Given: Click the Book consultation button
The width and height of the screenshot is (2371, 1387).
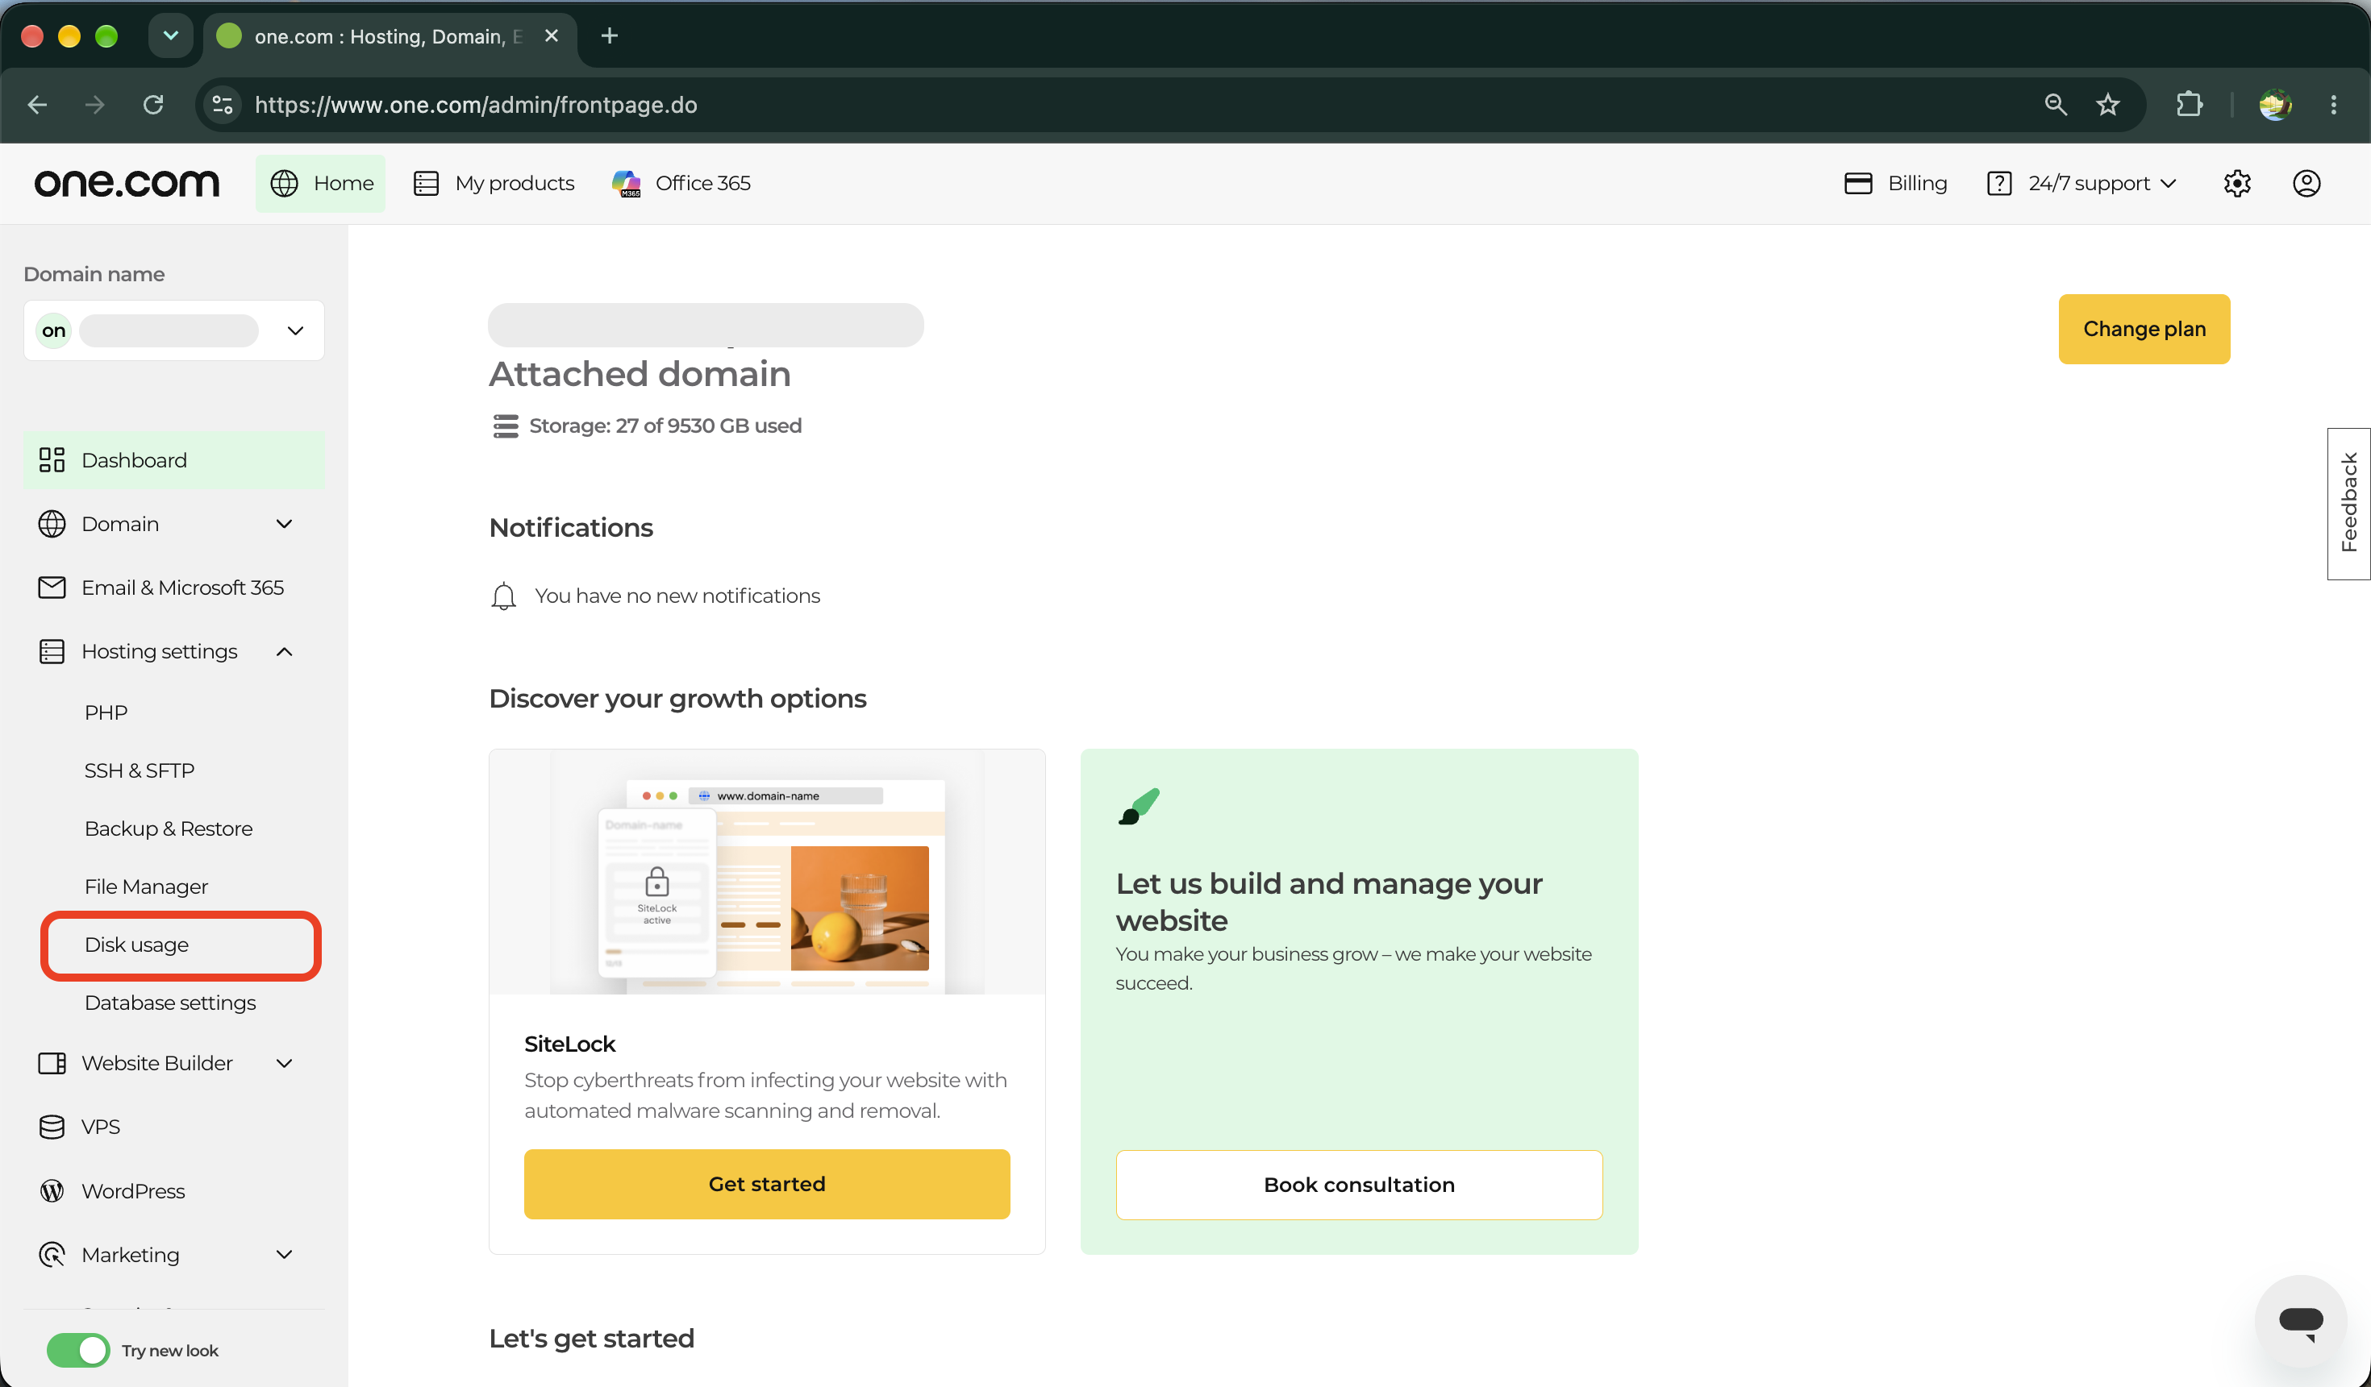Looking at the screenshot, I should (1359, 1185).
